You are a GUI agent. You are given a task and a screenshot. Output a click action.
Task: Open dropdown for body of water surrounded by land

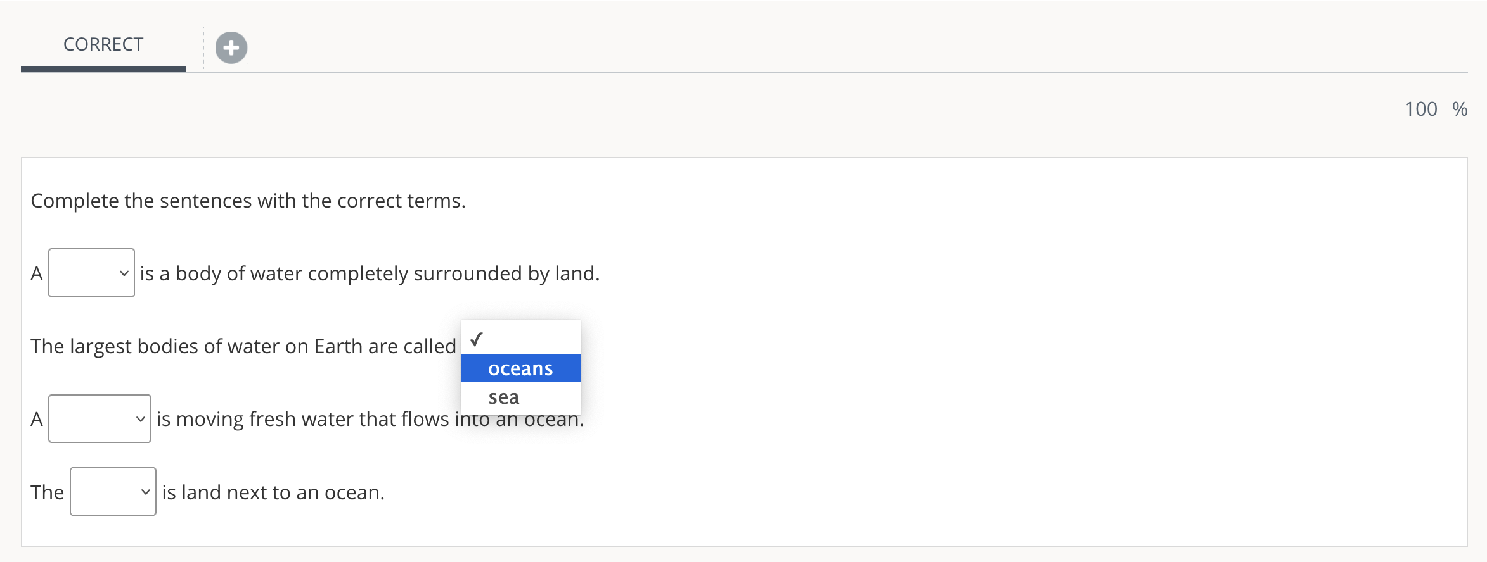(91, 273)
